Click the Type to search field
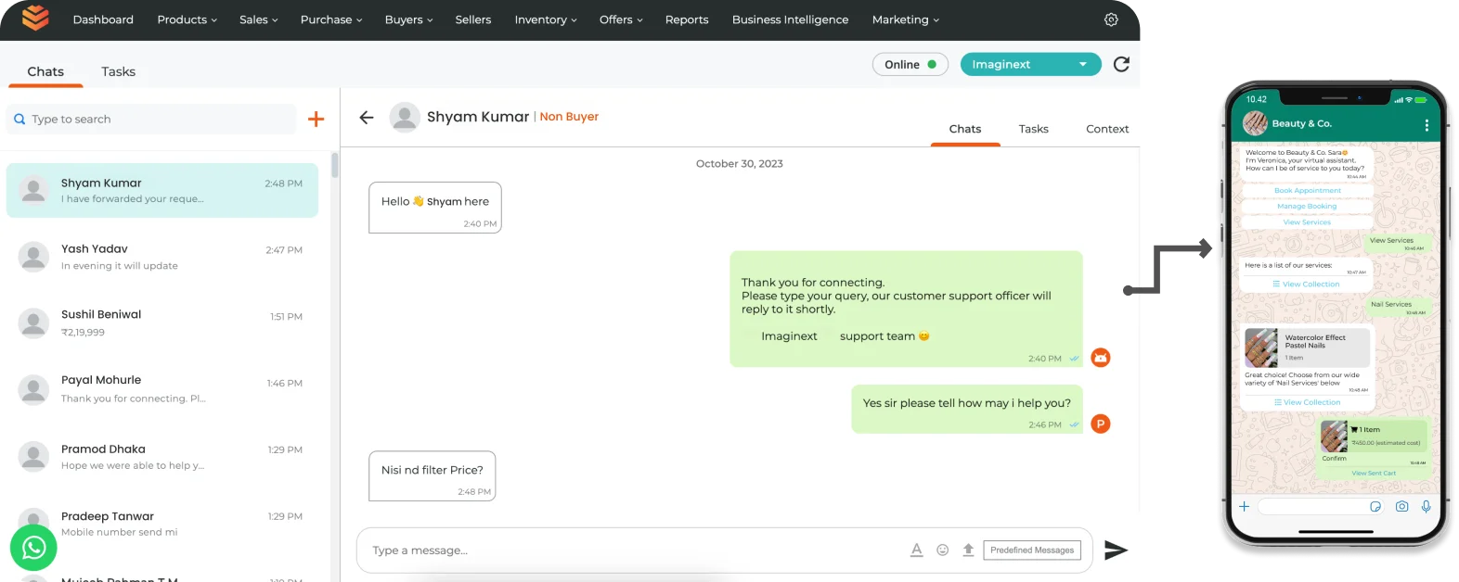 coord(151,119)
